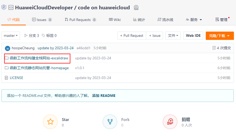The width and height of the screenshot is (236, 136).
Task: View the 分支 3 branches list
Action: pos(32,36)
